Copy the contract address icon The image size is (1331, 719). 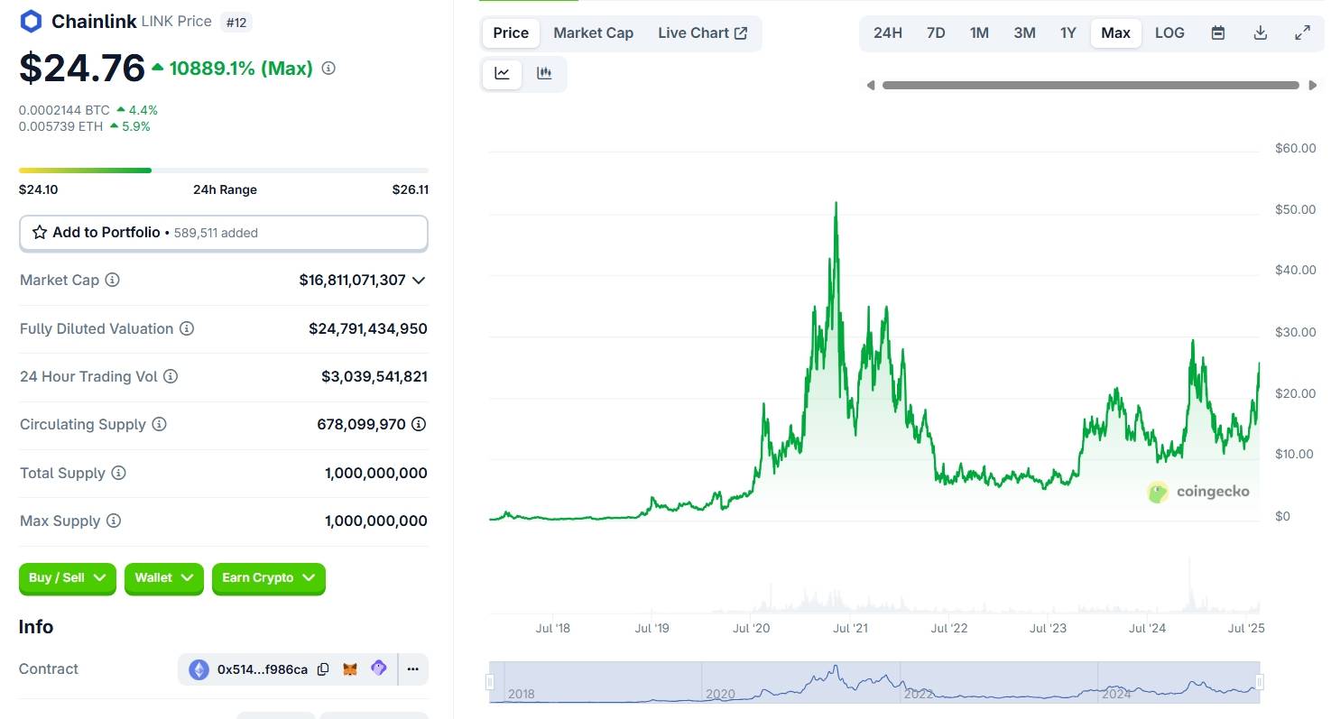323,669
